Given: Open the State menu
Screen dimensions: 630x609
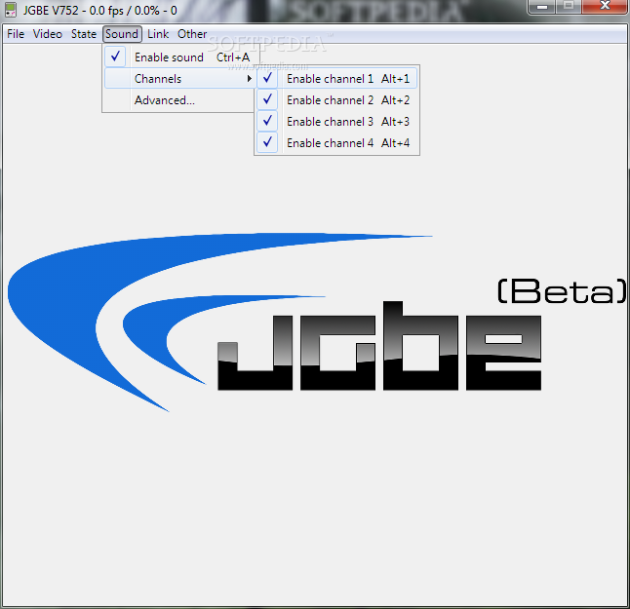Looking at the screenshot, I should point(84,34).
